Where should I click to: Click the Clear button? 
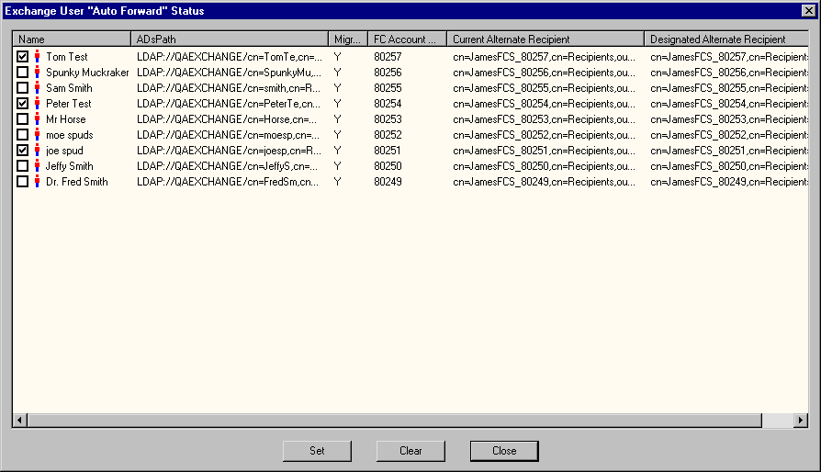tap(410, 451)
